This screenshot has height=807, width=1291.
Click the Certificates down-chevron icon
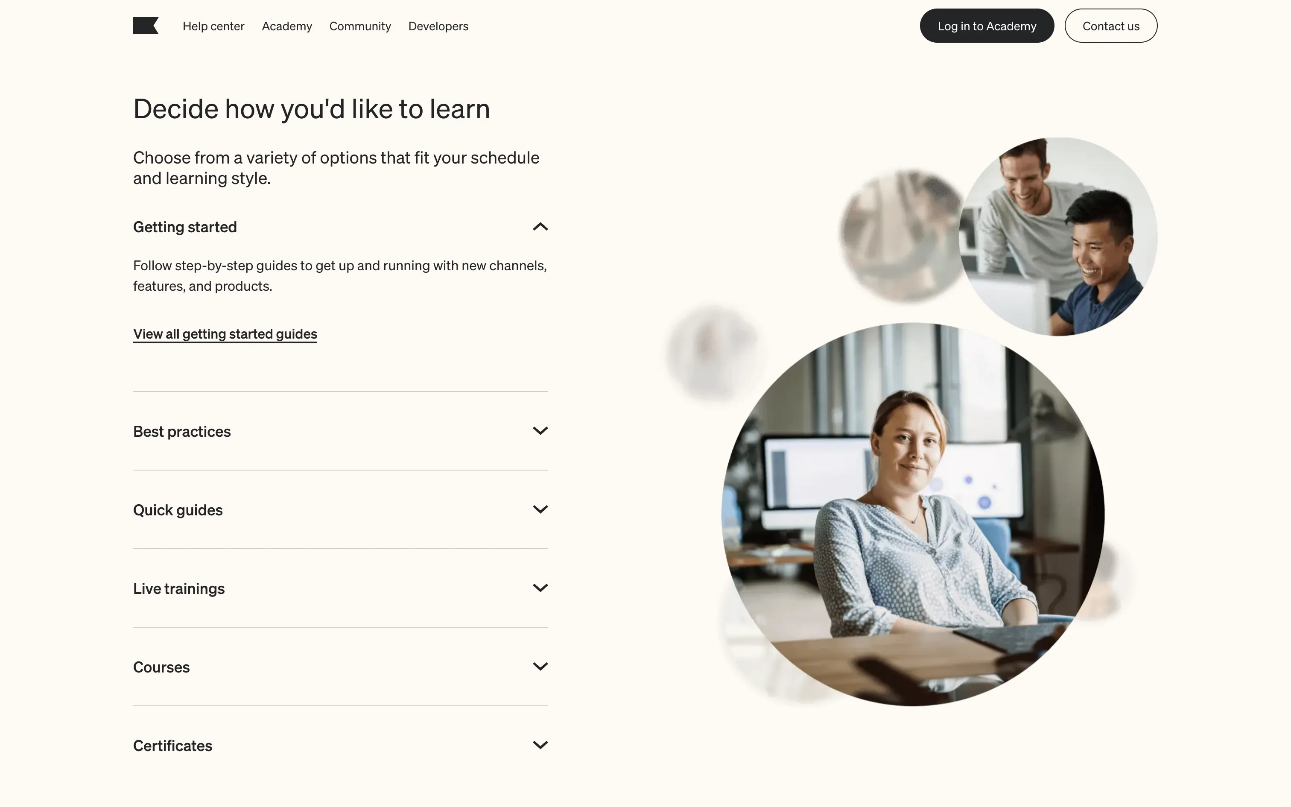(540, 745)
